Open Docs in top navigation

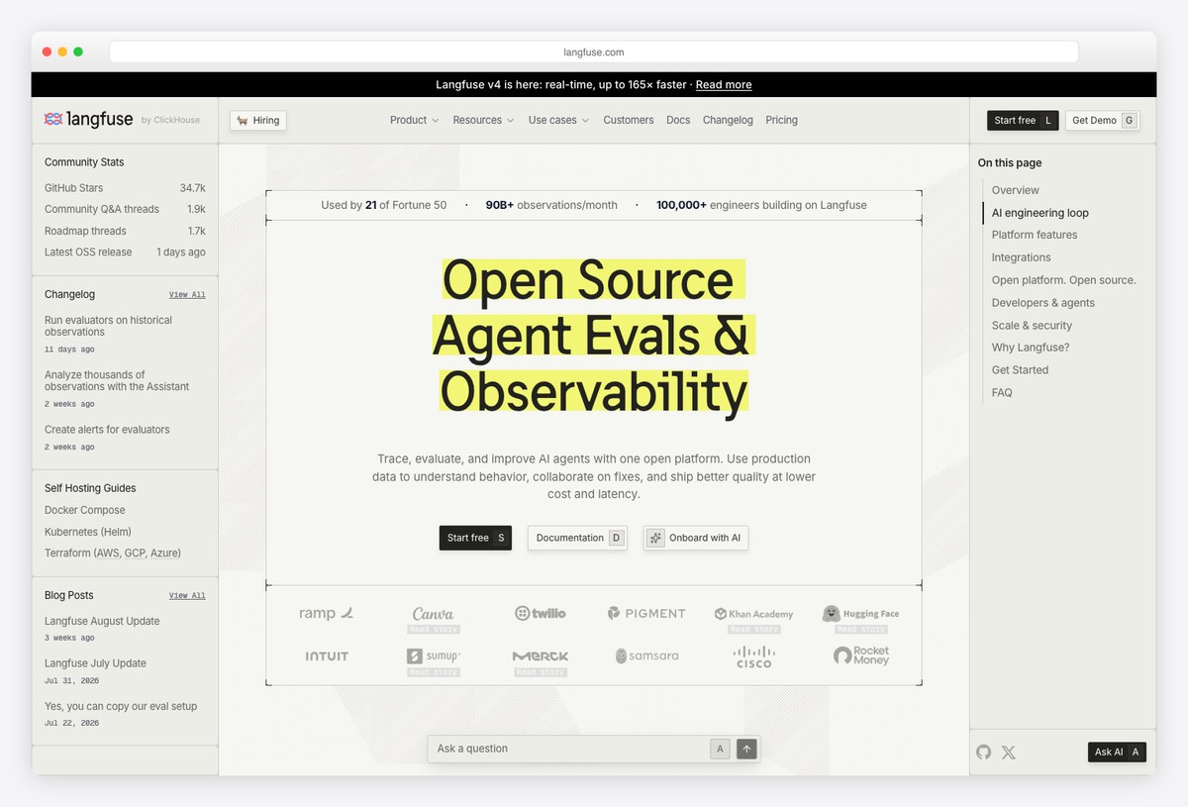(x=678, y=120)
